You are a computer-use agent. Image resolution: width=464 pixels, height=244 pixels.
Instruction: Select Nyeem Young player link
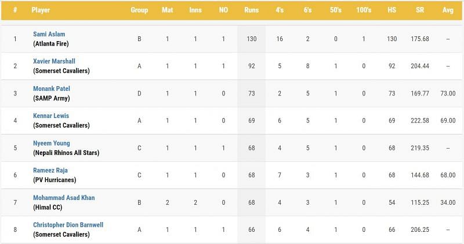pos(51,143)
